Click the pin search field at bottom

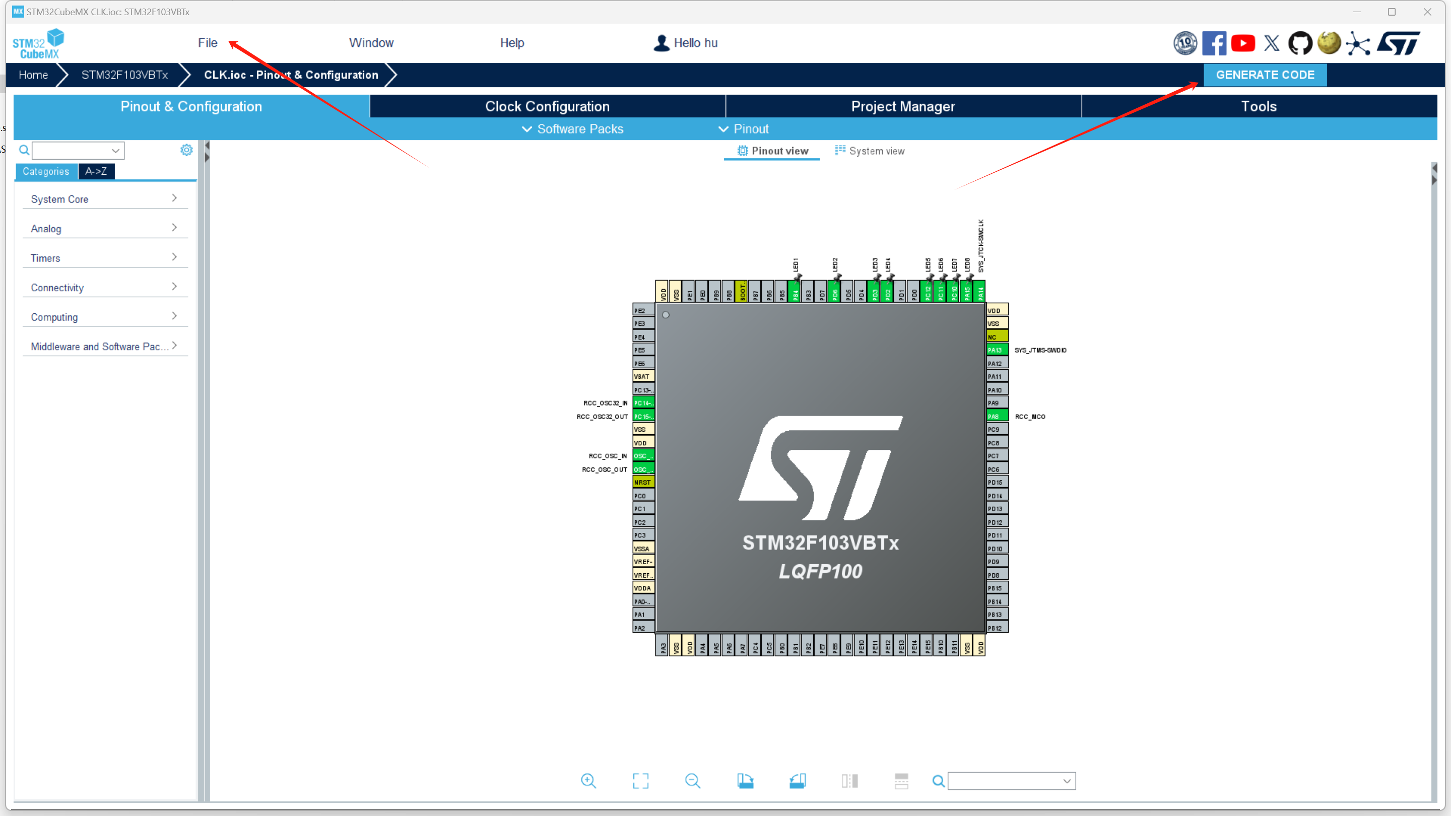(1006, 781)
